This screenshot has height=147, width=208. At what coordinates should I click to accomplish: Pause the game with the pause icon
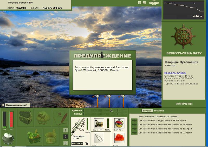pyautogui.click(x=139, y=3)
